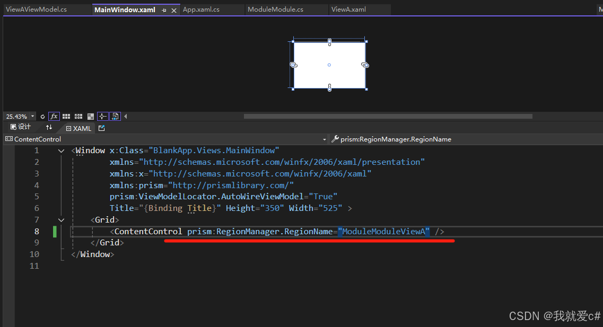The height and width of the screenshot is (327, 603).
Task: Open the 设计 (Design) view
Action: click(x=20, y=127)
